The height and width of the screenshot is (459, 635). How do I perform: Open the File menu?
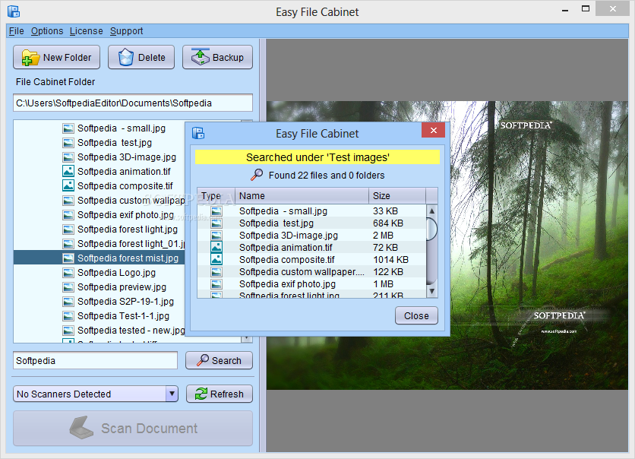16,31
